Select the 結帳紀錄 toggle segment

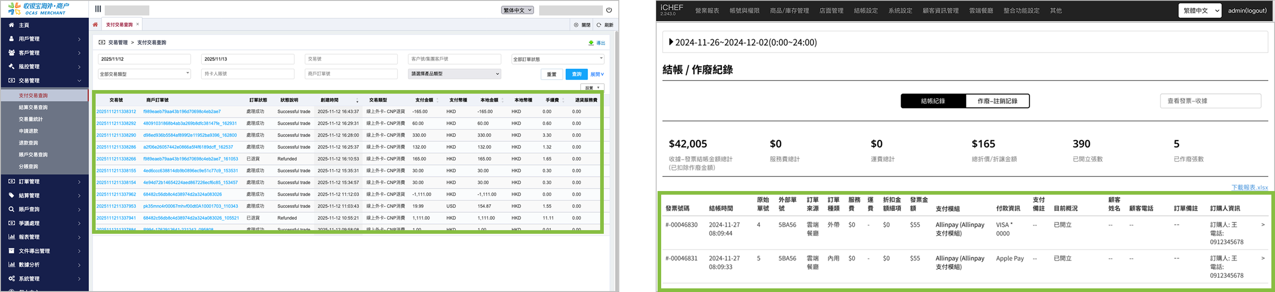pyautogui.click(x=933, y=101)
